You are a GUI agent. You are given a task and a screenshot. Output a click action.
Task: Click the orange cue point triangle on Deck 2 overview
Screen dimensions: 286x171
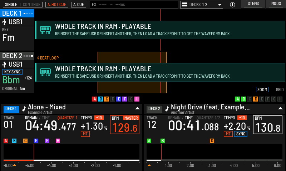149,165
